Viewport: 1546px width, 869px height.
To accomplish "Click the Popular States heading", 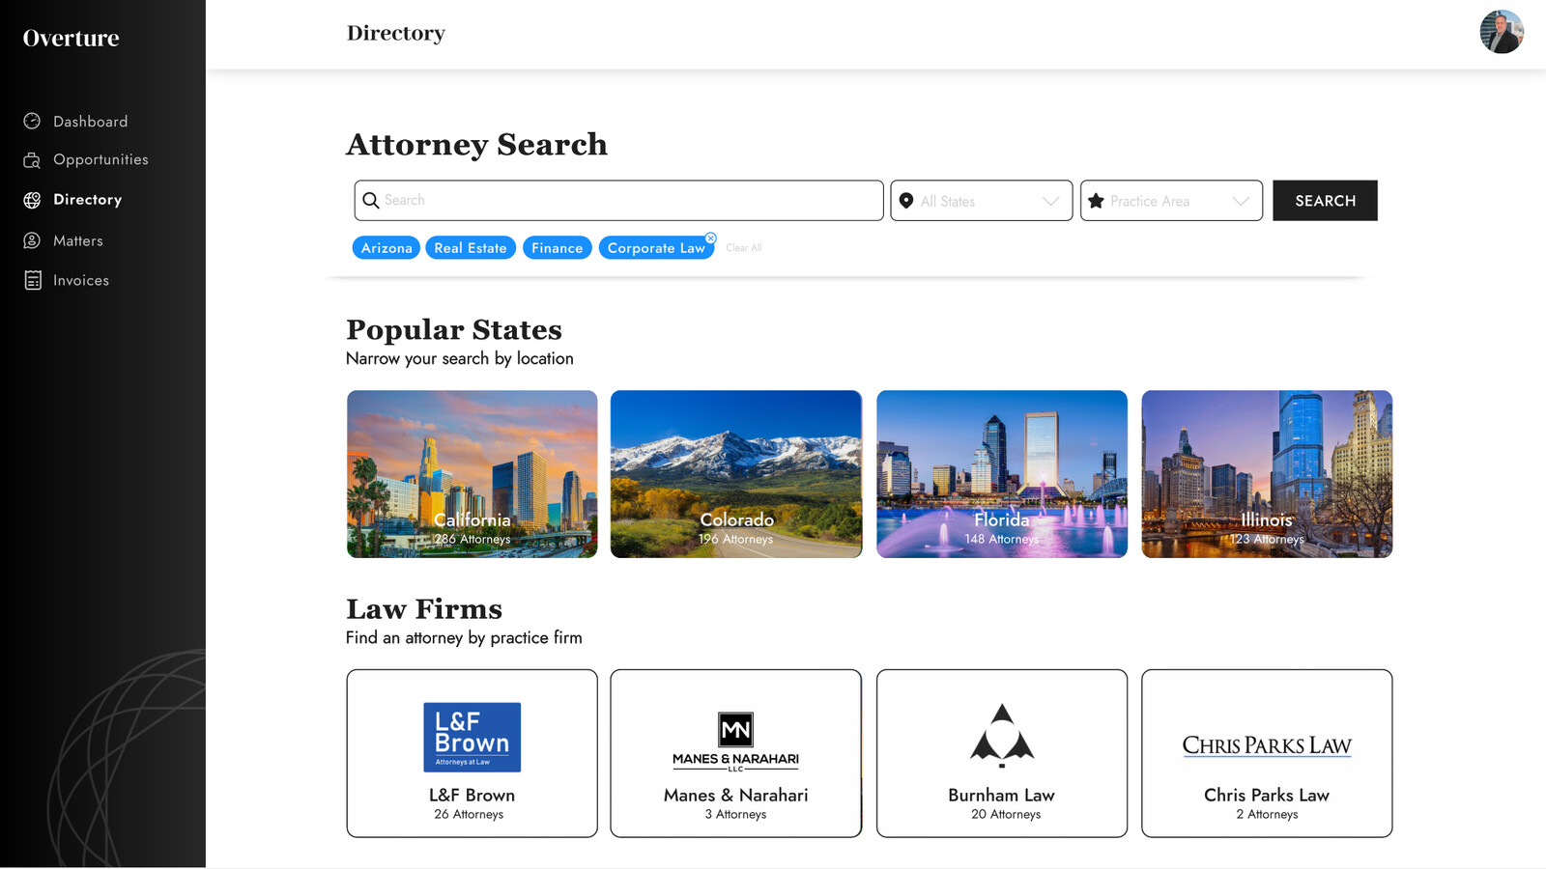I will [454, 330].
